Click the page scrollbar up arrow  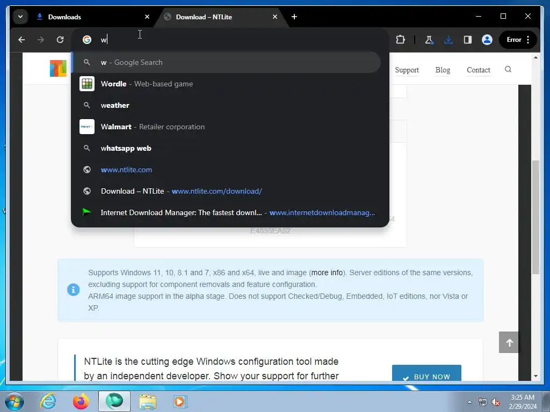[535, 57]
